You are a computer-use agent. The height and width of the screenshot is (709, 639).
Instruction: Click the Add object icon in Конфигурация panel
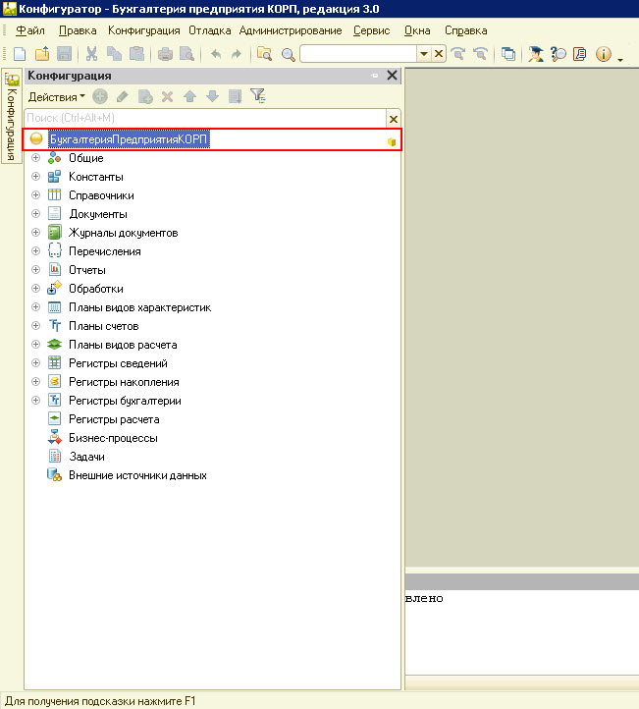100,96
